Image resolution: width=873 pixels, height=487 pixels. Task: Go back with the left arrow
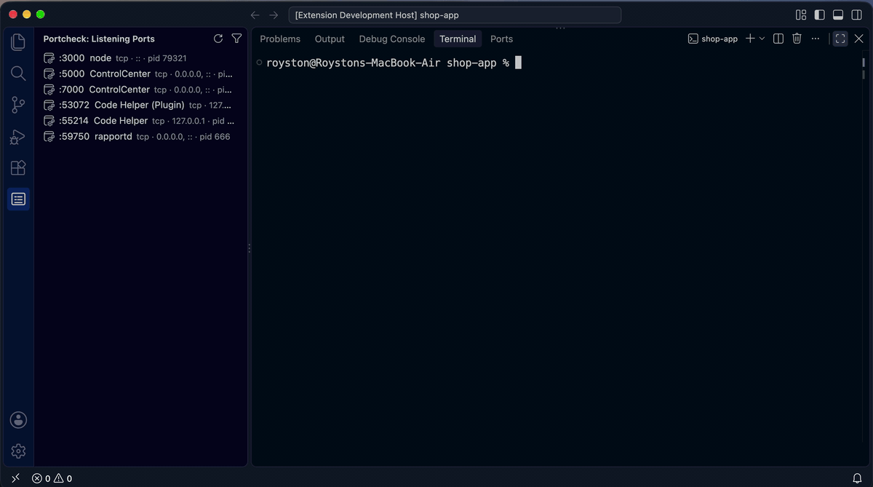point(255,15)
